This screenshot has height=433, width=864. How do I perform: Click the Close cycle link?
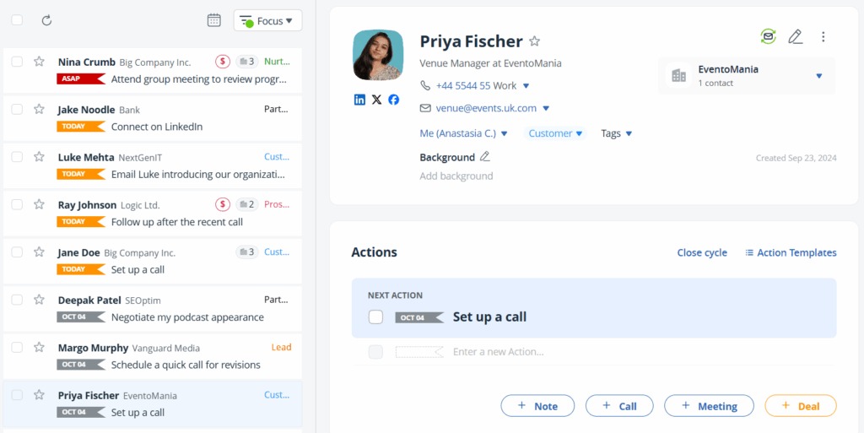click(x=701, y=252)
